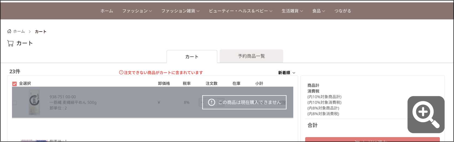This screenshot has height=142, width=454.
Task: Click the red proceed-to-checkout button
Action: (372, 140)
